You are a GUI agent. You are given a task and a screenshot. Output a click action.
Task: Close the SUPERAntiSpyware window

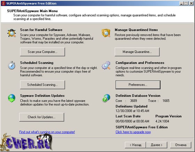pyautogui.click(x=191, y=3)
